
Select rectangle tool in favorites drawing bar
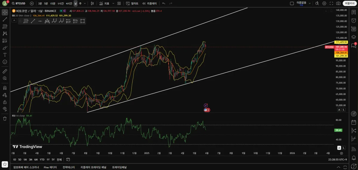(83, 21)
